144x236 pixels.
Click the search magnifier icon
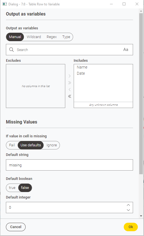click(x=12, y=50)
